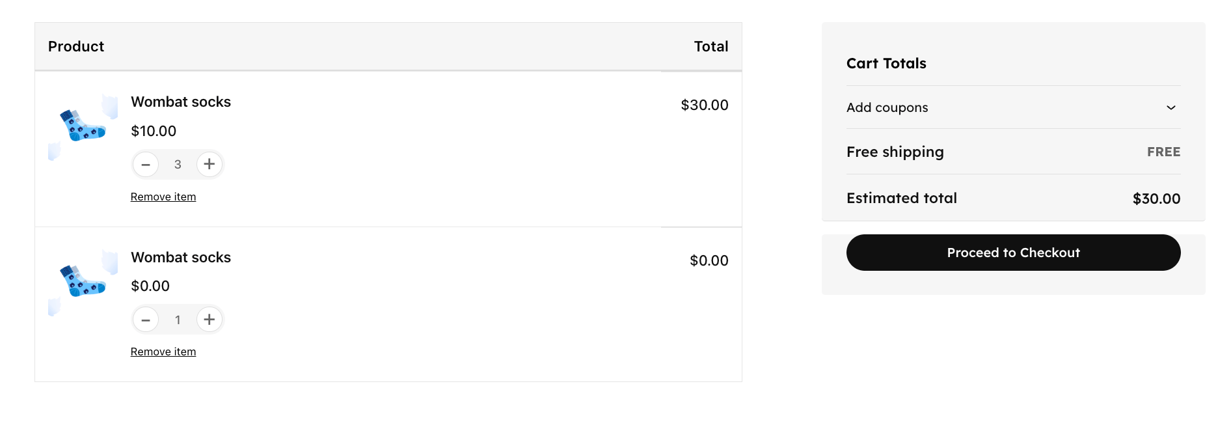Click the quantity field showing 1
Image resolution: width=1231 pixels, height=427 pixels.
click(x=177, y=320)
